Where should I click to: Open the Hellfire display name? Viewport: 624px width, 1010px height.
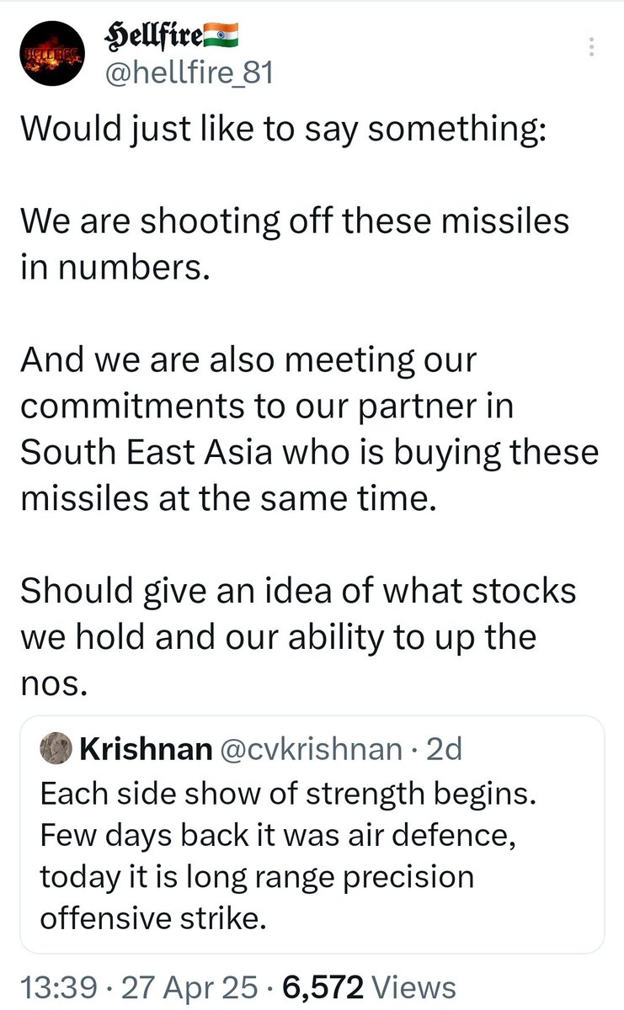(151, 36)
